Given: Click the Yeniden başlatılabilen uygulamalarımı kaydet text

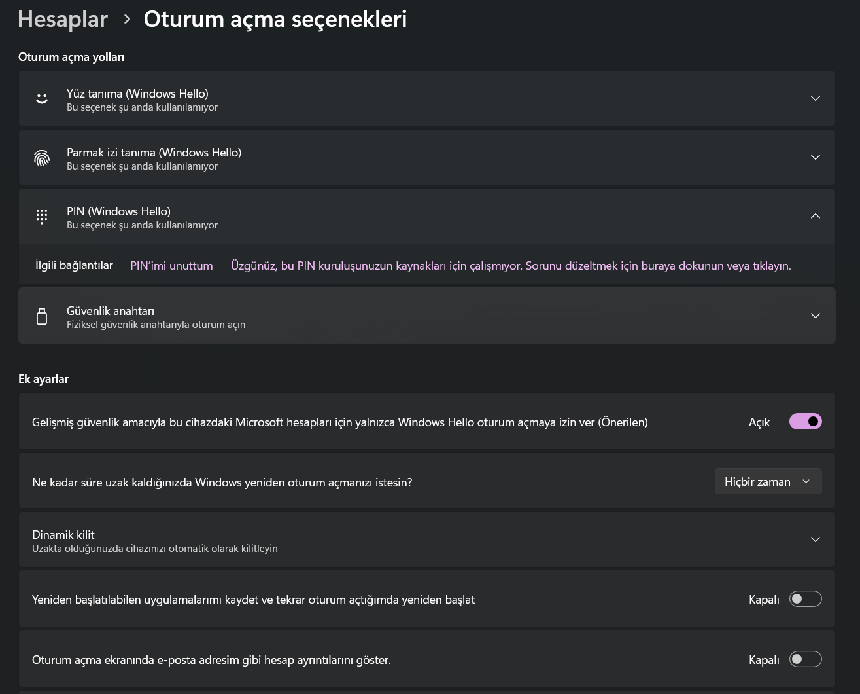Looking at the screenshot, I should 254,600.
